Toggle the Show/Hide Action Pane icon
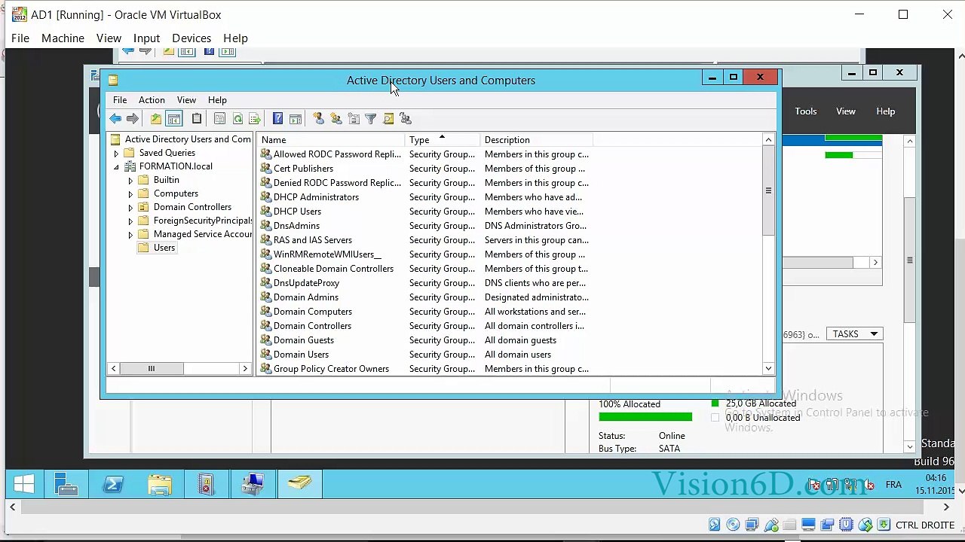The image size is (965, 542). (296, 119)
